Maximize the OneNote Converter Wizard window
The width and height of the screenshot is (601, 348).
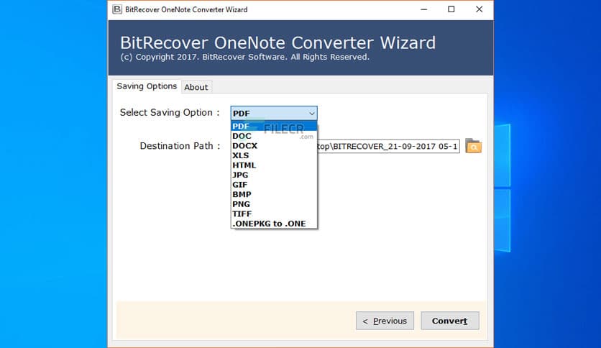pos(451,9)
